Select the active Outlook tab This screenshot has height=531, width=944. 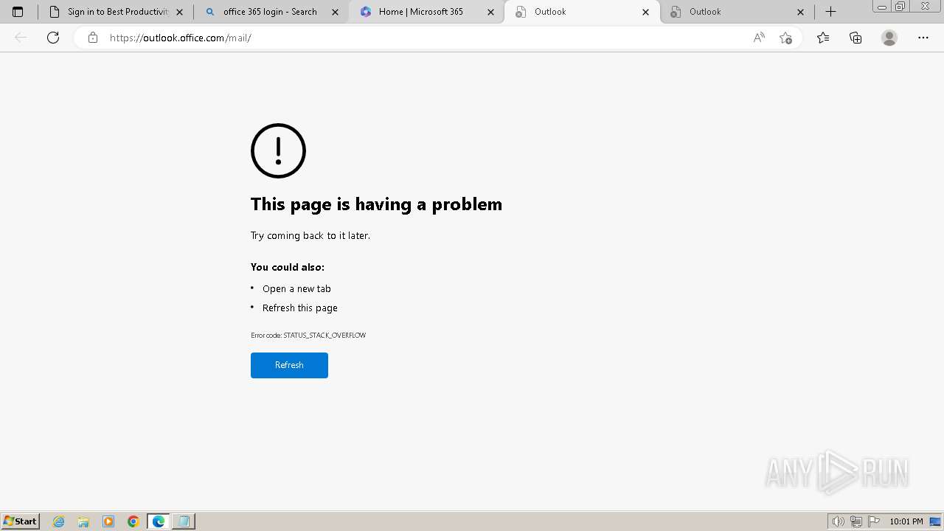click(582, 12)
